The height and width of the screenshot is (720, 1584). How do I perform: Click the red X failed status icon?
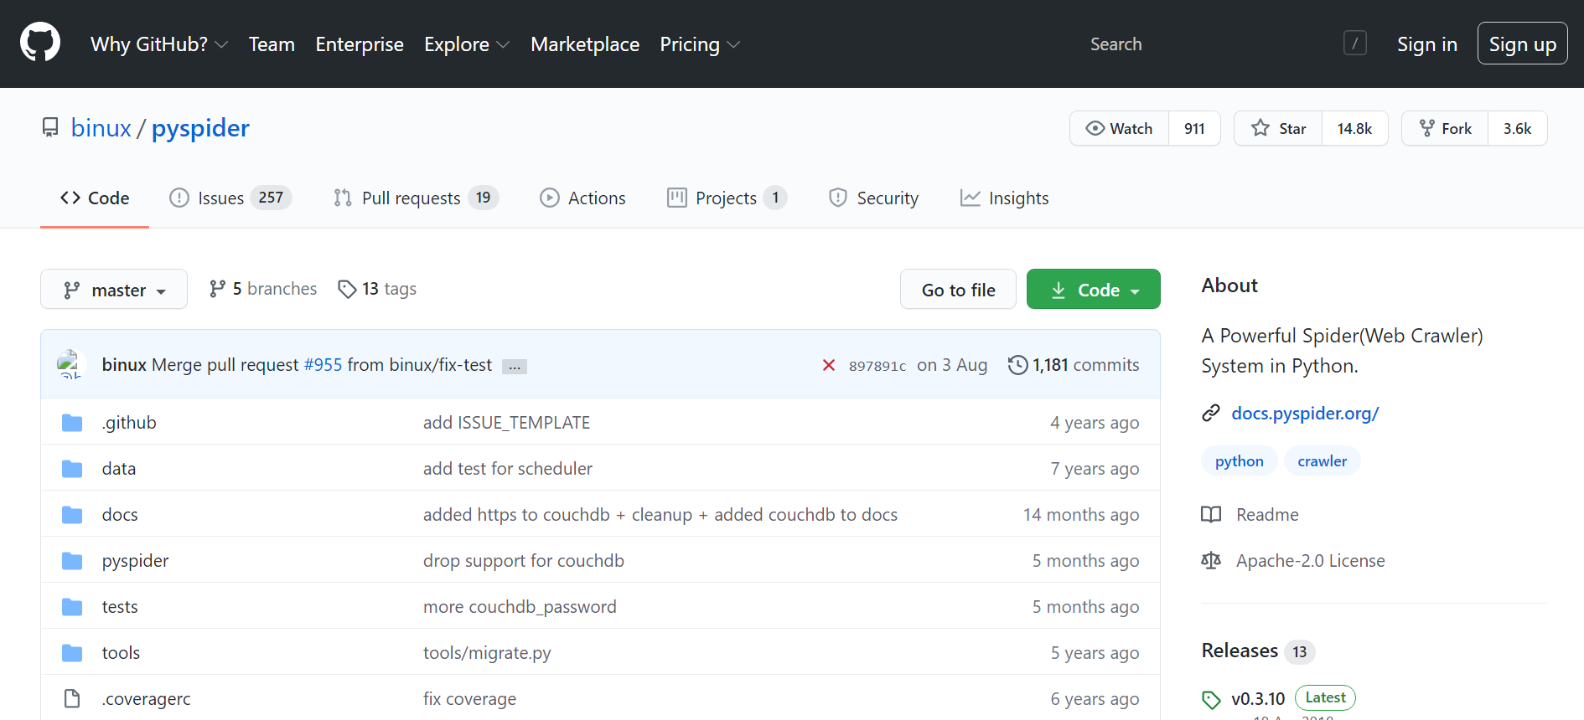[x=828, y=365]
